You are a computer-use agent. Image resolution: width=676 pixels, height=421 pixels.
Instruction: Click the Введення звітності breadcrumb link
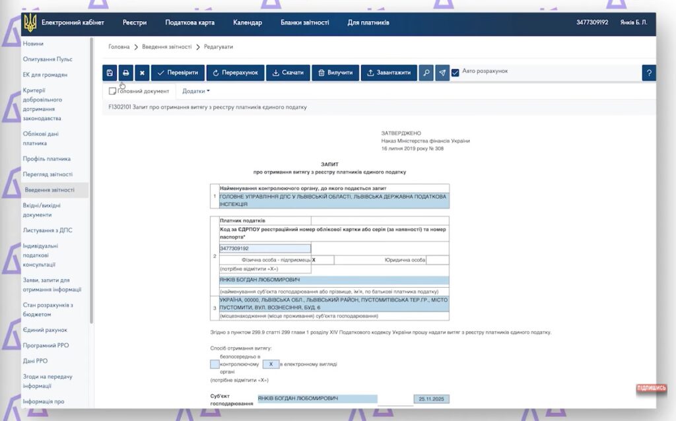166,47
